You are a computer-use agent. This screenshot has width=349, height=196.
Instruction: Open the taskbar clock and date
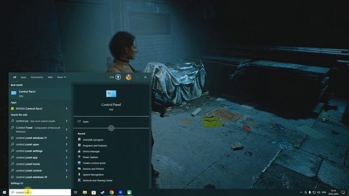coord(333,192)
